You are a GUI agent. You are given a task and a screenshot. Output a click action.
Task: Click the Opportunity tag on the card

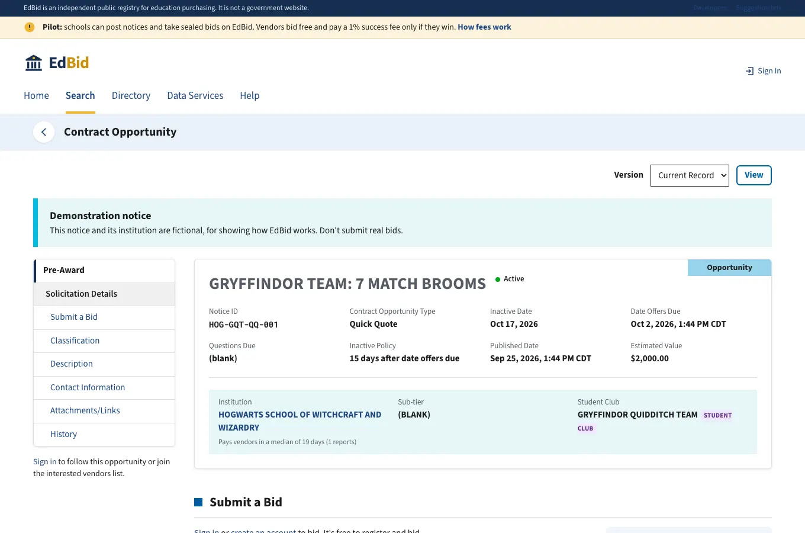click(729, 268)
